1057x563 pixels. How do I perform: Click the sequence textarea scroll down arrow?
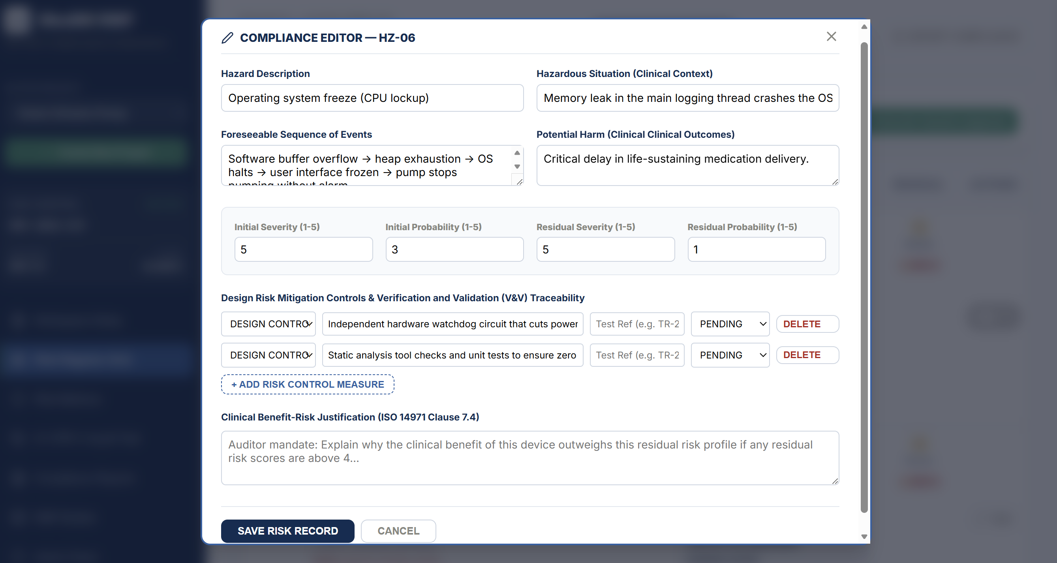coord(517,167)
